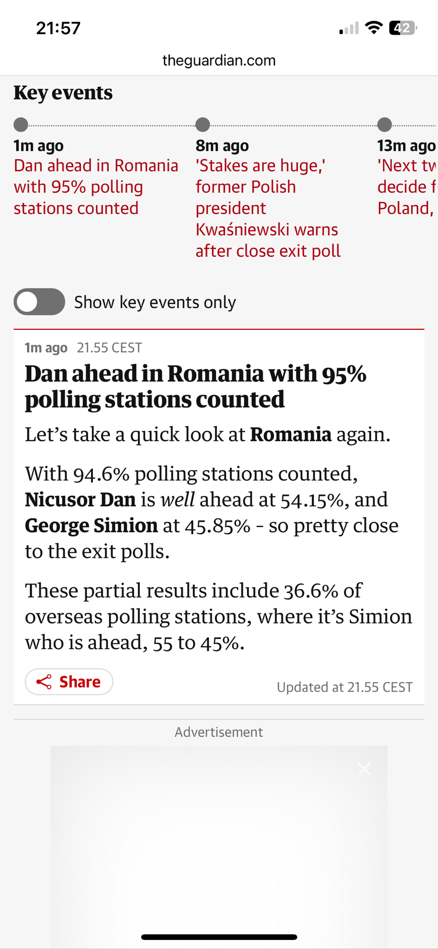Image resolution: width=438 pixels, height=949 pixels.
Task: Tap the Wi-Fi icon in status bar
Action: click(x=374, y=28)
